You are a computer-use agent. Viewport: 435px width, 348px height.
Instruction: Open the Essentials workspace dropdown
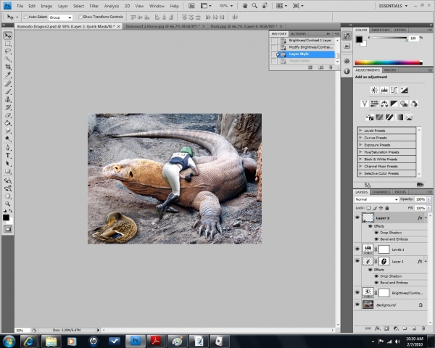pos(394,6)
